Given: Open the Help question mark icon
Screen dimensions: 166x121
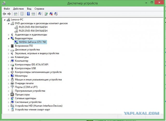Looking at the screenshot, I should pos(28,14).
